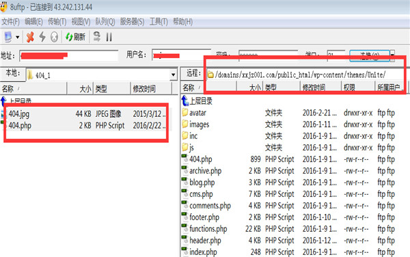Click the PHP file icon beside header.php
The height and width of the screenshot is (257, 410).
point(185,240)
